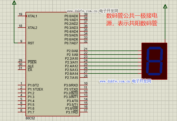The height and width of the screenshot is (121, 177).
Task: Click the red Chinese annotation text
Action: click(x=132, y=19)
